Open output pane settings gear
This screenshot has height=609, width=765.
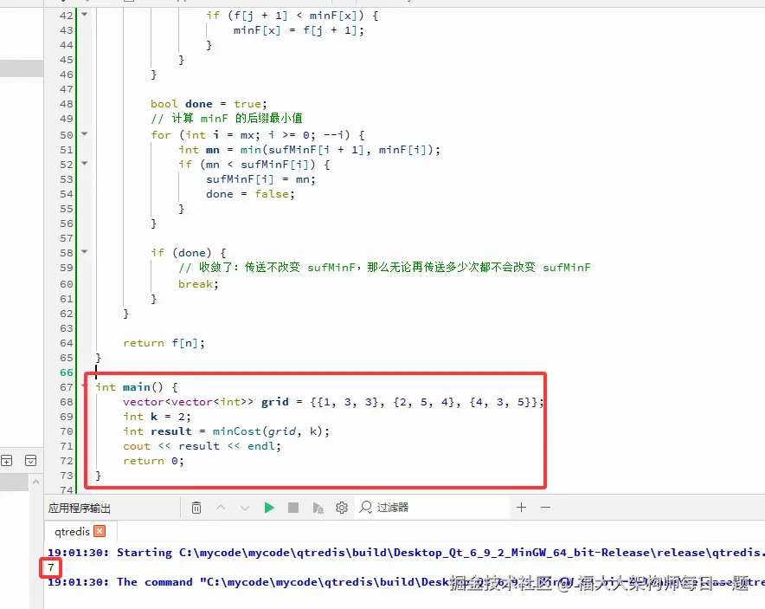click(x=342, y=508)
